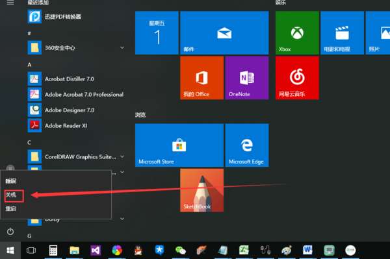Click the Windows Start button
390x259 pixels.
[10, 251]
